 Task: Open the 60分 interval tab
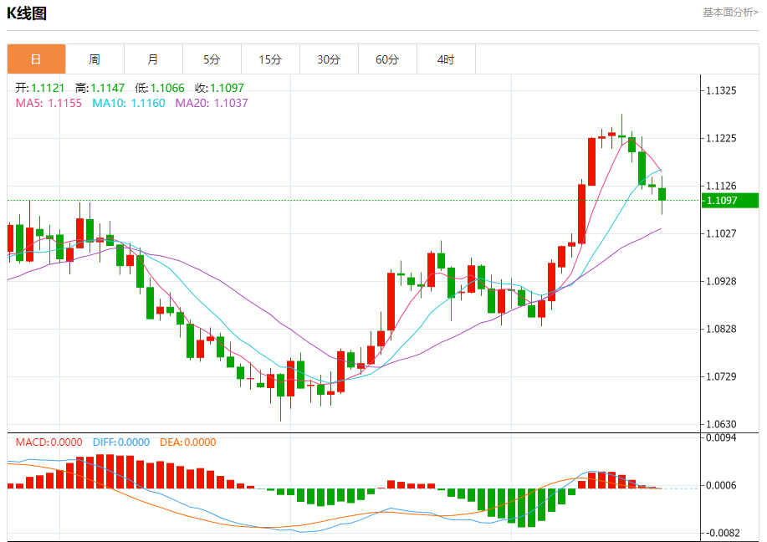387,59
